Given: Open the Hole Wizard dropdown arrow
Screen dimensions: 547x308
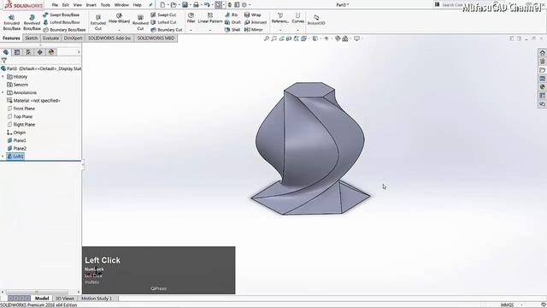Looking at the screenshot, I should click(119, 31).
